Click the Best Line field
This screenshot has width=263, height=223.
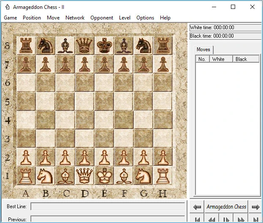(x=108, y=206)
